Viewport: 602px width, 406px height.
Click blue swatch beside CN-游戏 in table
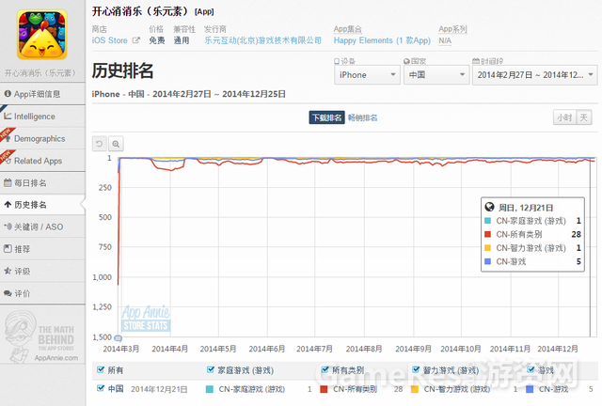(530, 389)
